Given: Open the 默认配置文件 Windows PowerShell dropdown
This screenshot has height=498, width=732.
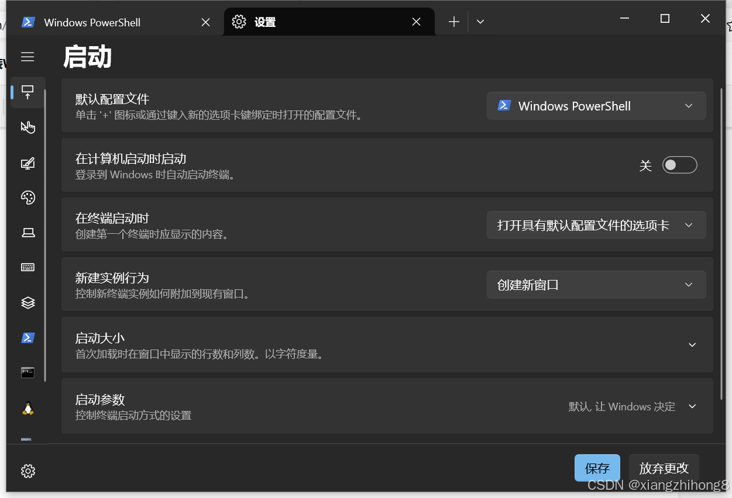Looking at the screenshot, I should click(596, 106).
